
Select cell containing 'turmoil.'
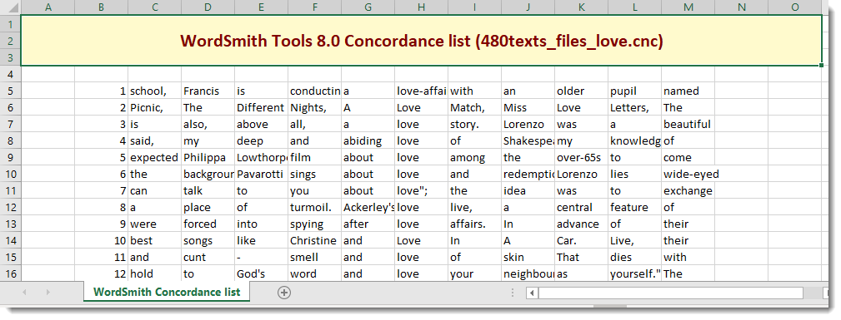point(315,207)
